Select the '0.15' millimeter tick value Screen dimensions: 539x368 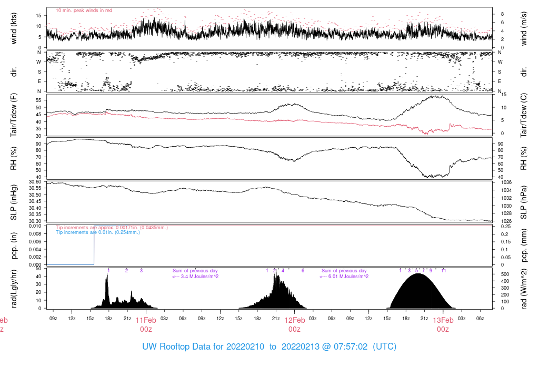point(506,242)
